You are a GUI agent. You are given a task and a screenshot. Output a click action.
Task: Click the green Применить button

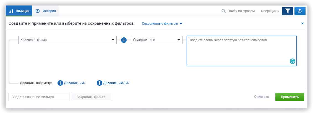(x=290, y=97)
